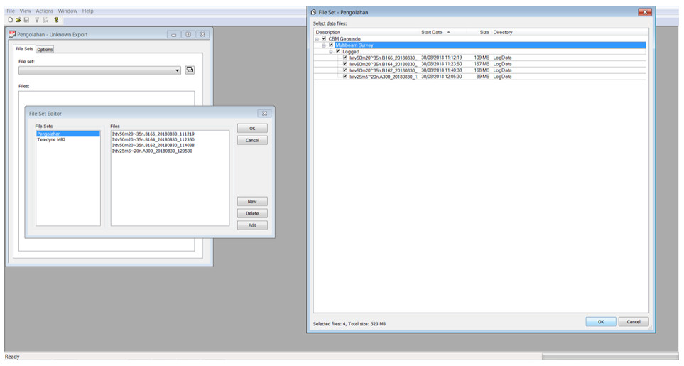Collapse the Logged tree node

(x=331, y=52)
